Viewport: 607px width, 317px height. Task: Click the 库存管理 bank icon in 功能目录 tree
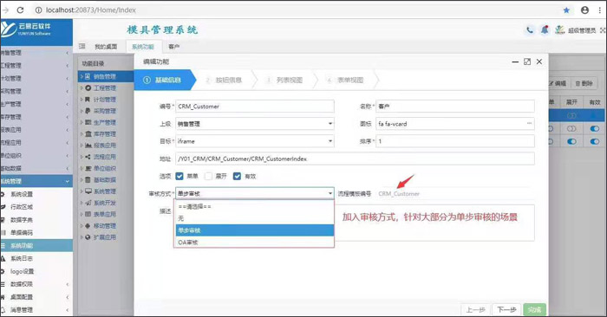point(88,133)
